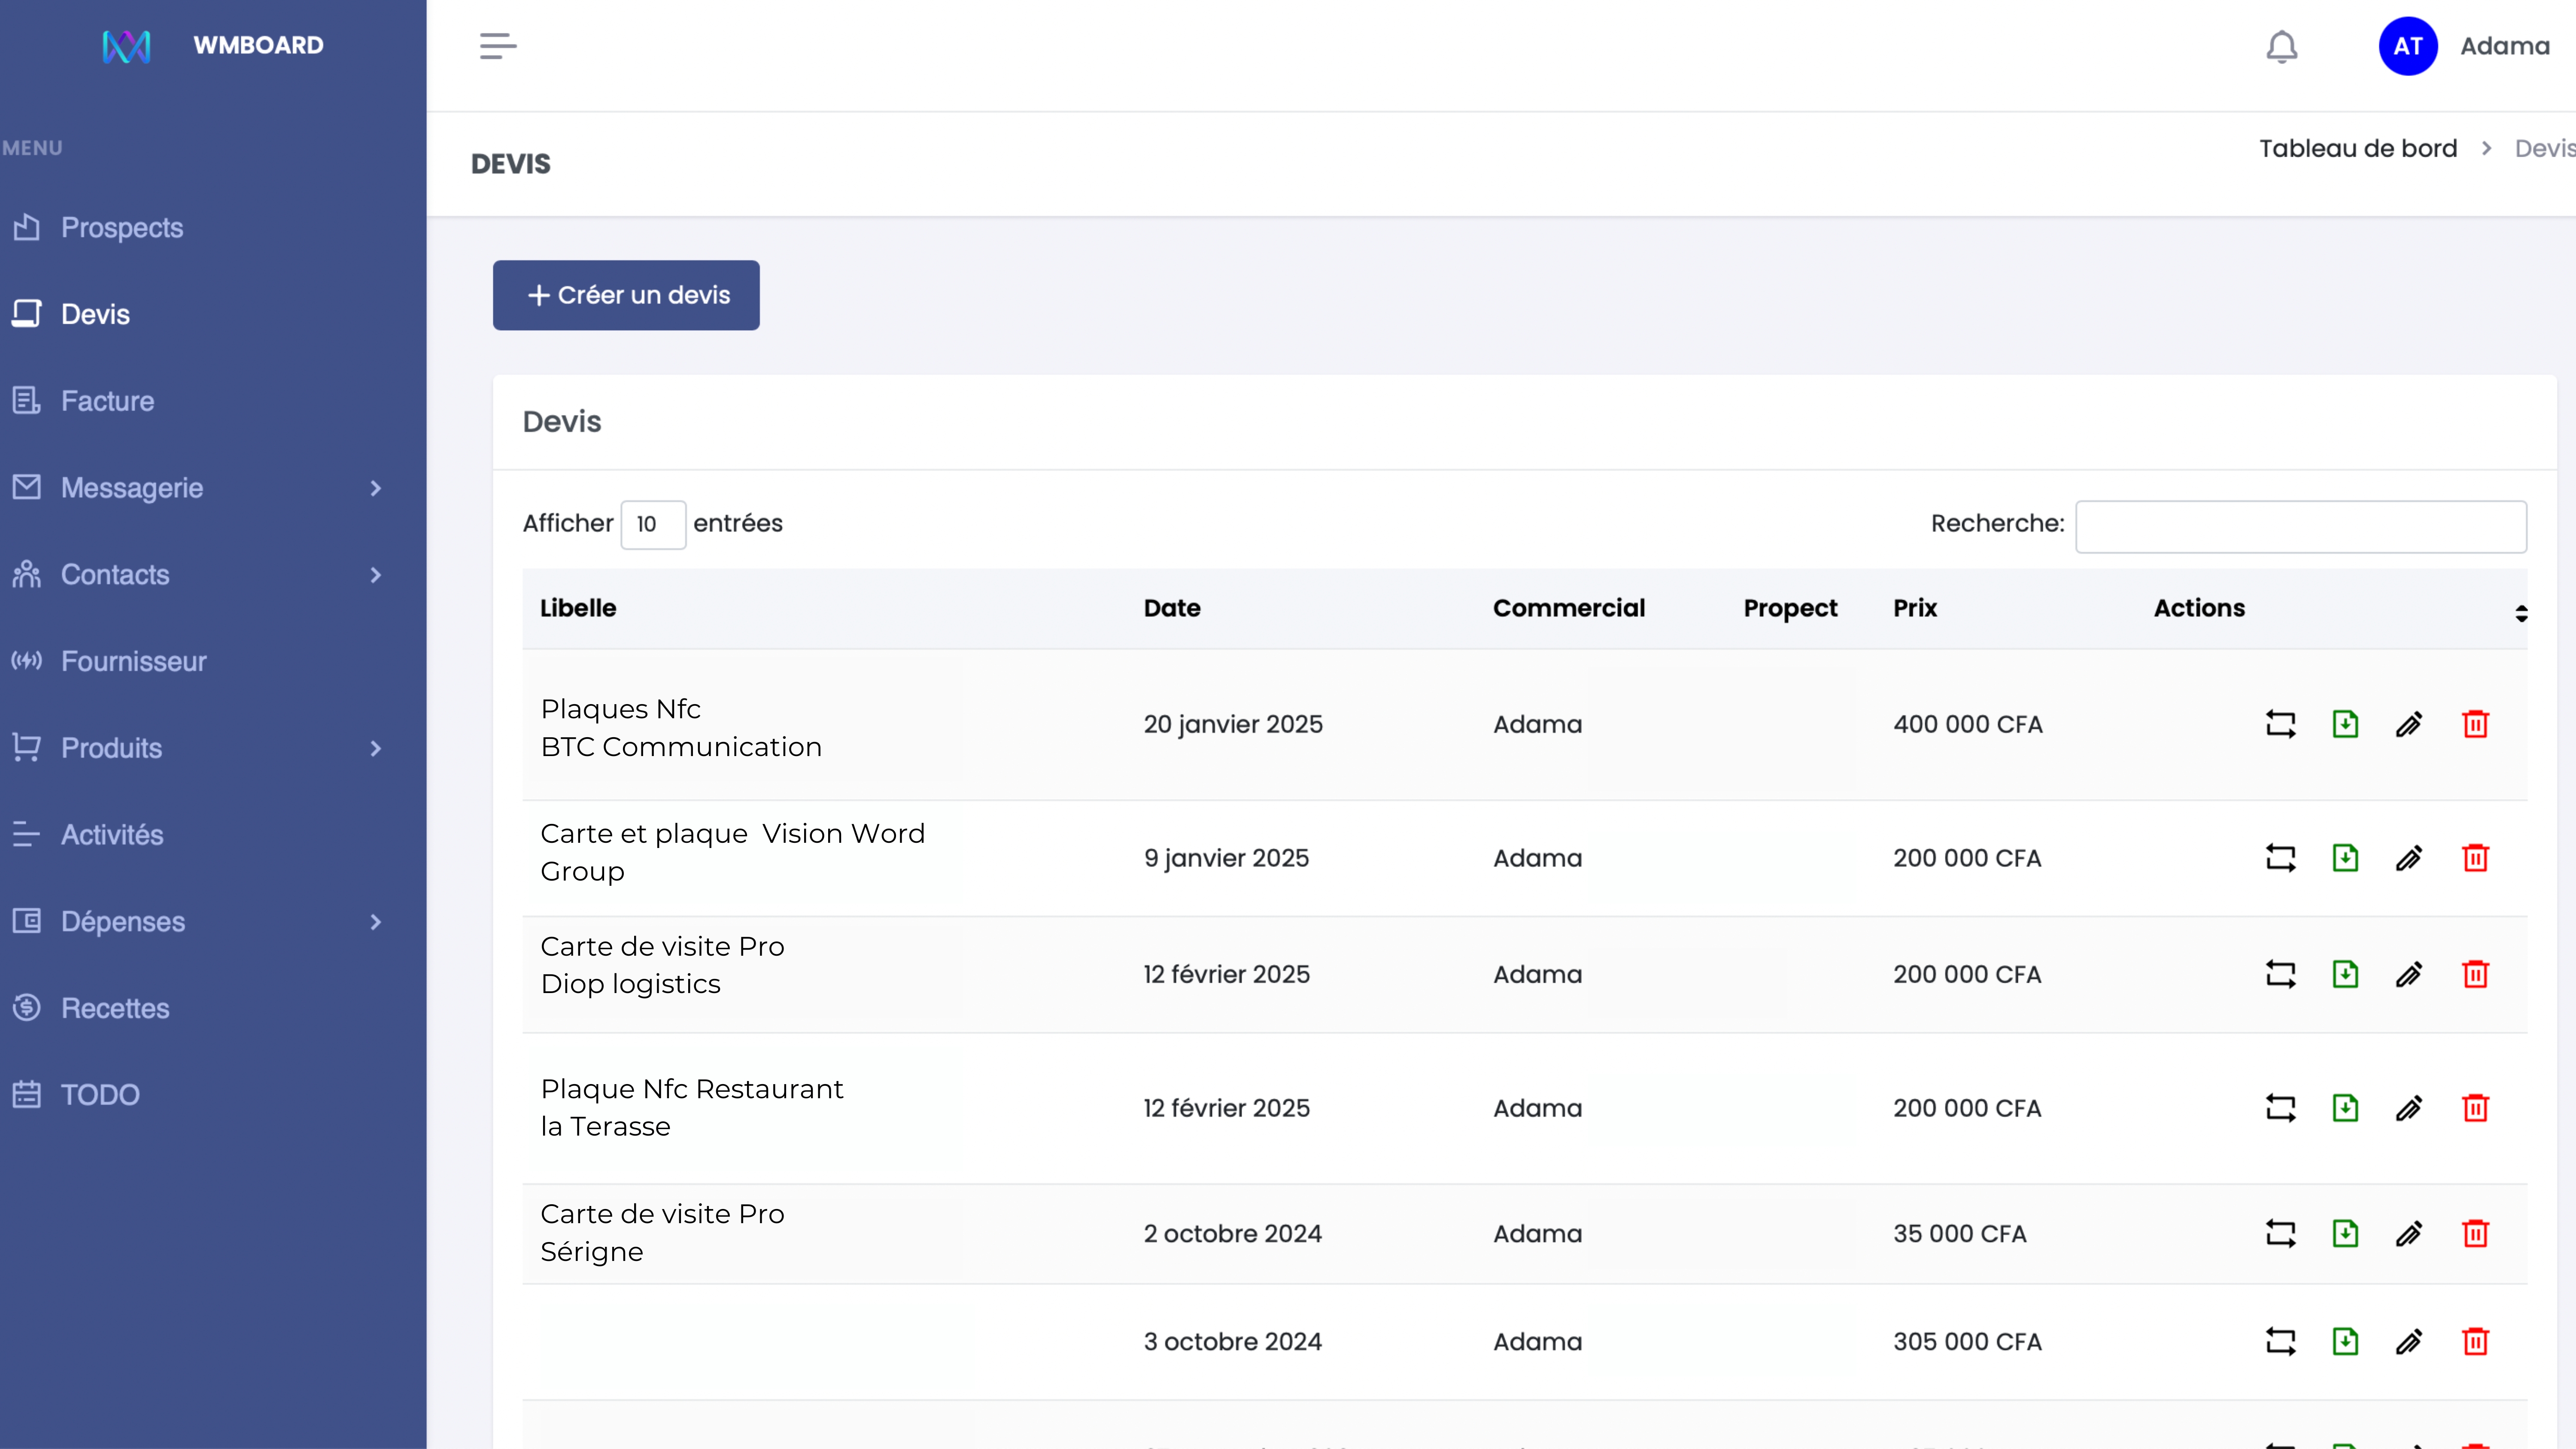Focus the Recherche search field

coord(2300,526)
